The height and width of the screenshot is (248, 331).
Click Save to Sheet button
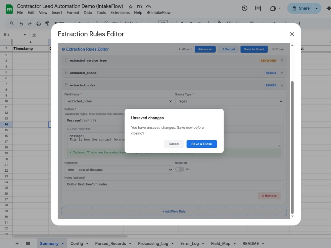pos(254,49)
